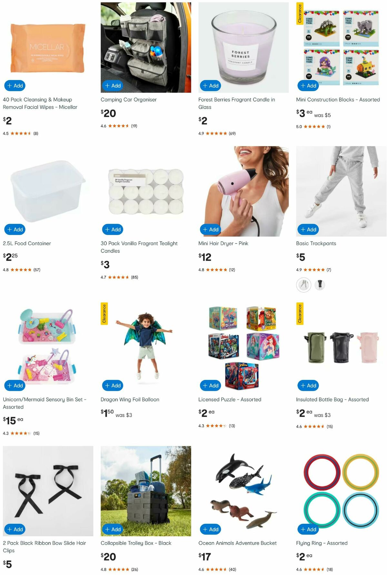Open Dragon Wing Foil Balloon product link
This screenshot has height=575, width=387.
130,400
